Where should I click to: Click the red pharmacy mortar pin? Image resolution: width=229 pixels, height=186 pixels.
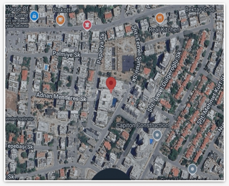[x=87, y=25]
